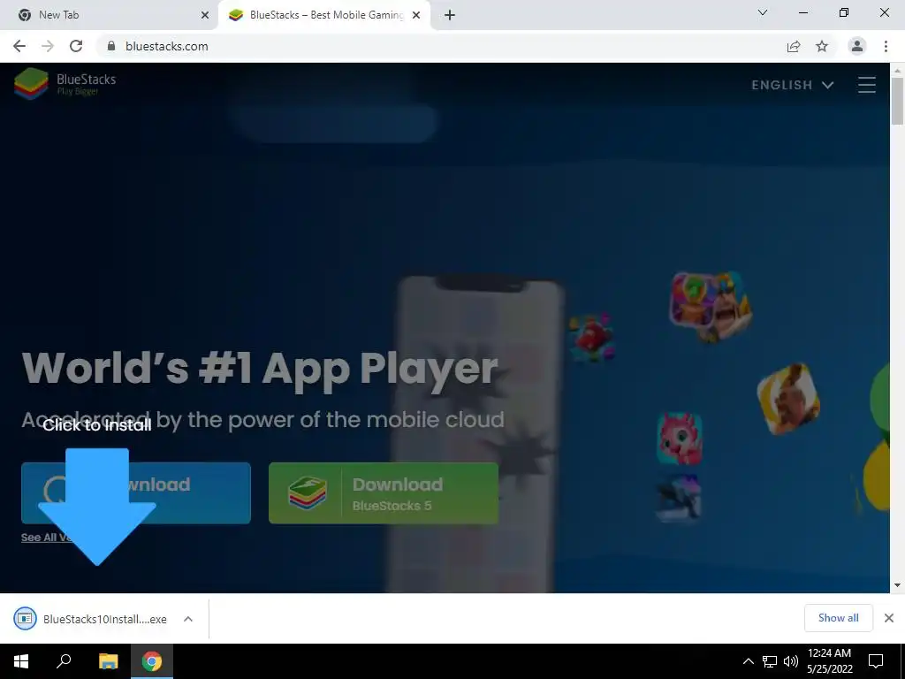Open Windows Start menu
The image size is (905, 679).
[x=21, y=661]
